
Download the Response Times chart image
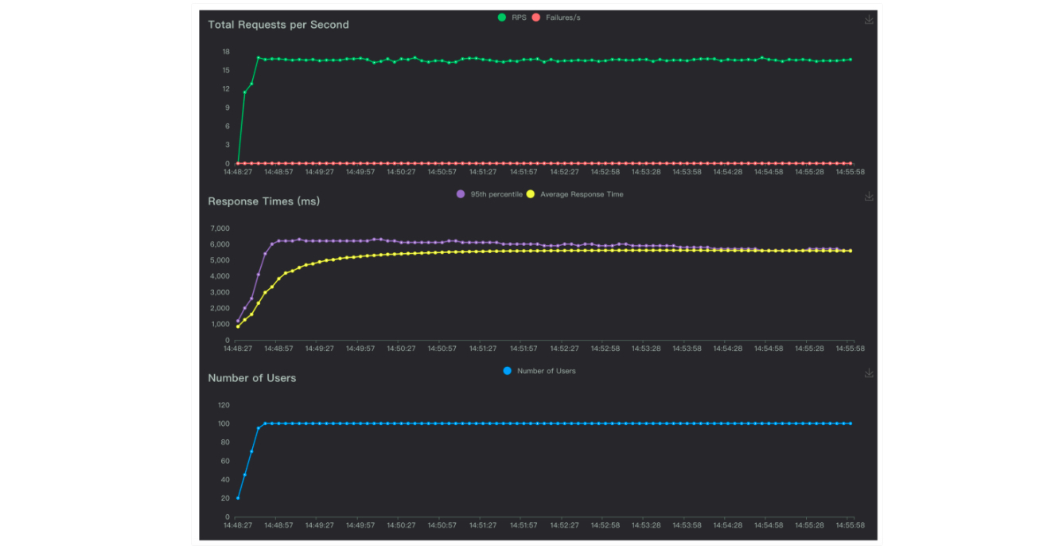click(x=869, y=197)
